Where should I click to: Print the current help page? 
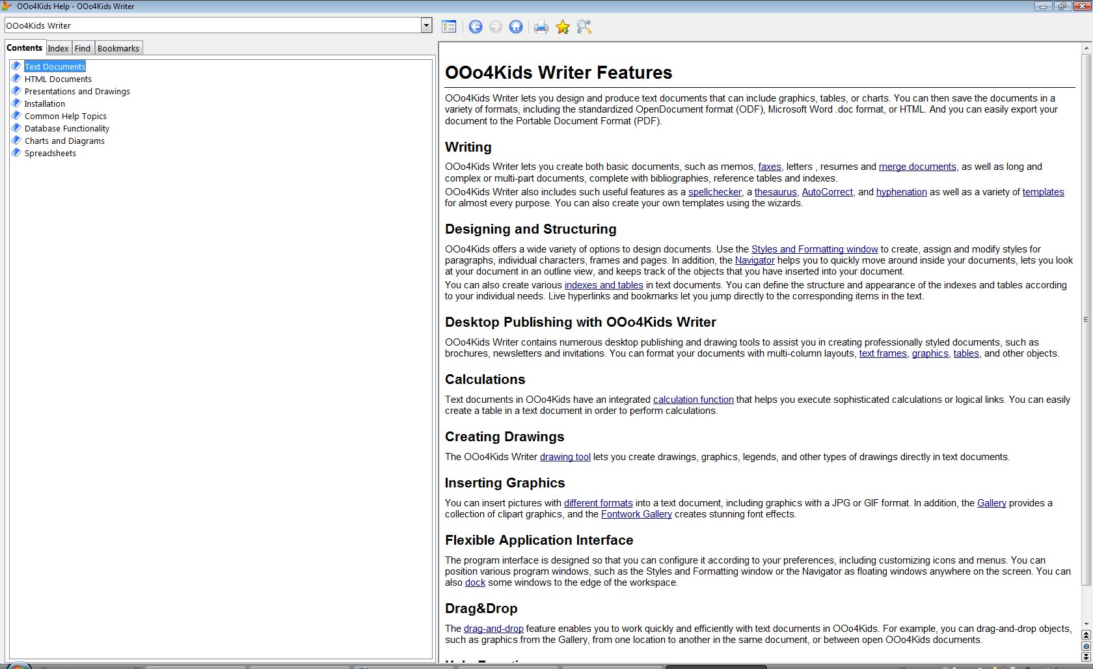(541, 27)
